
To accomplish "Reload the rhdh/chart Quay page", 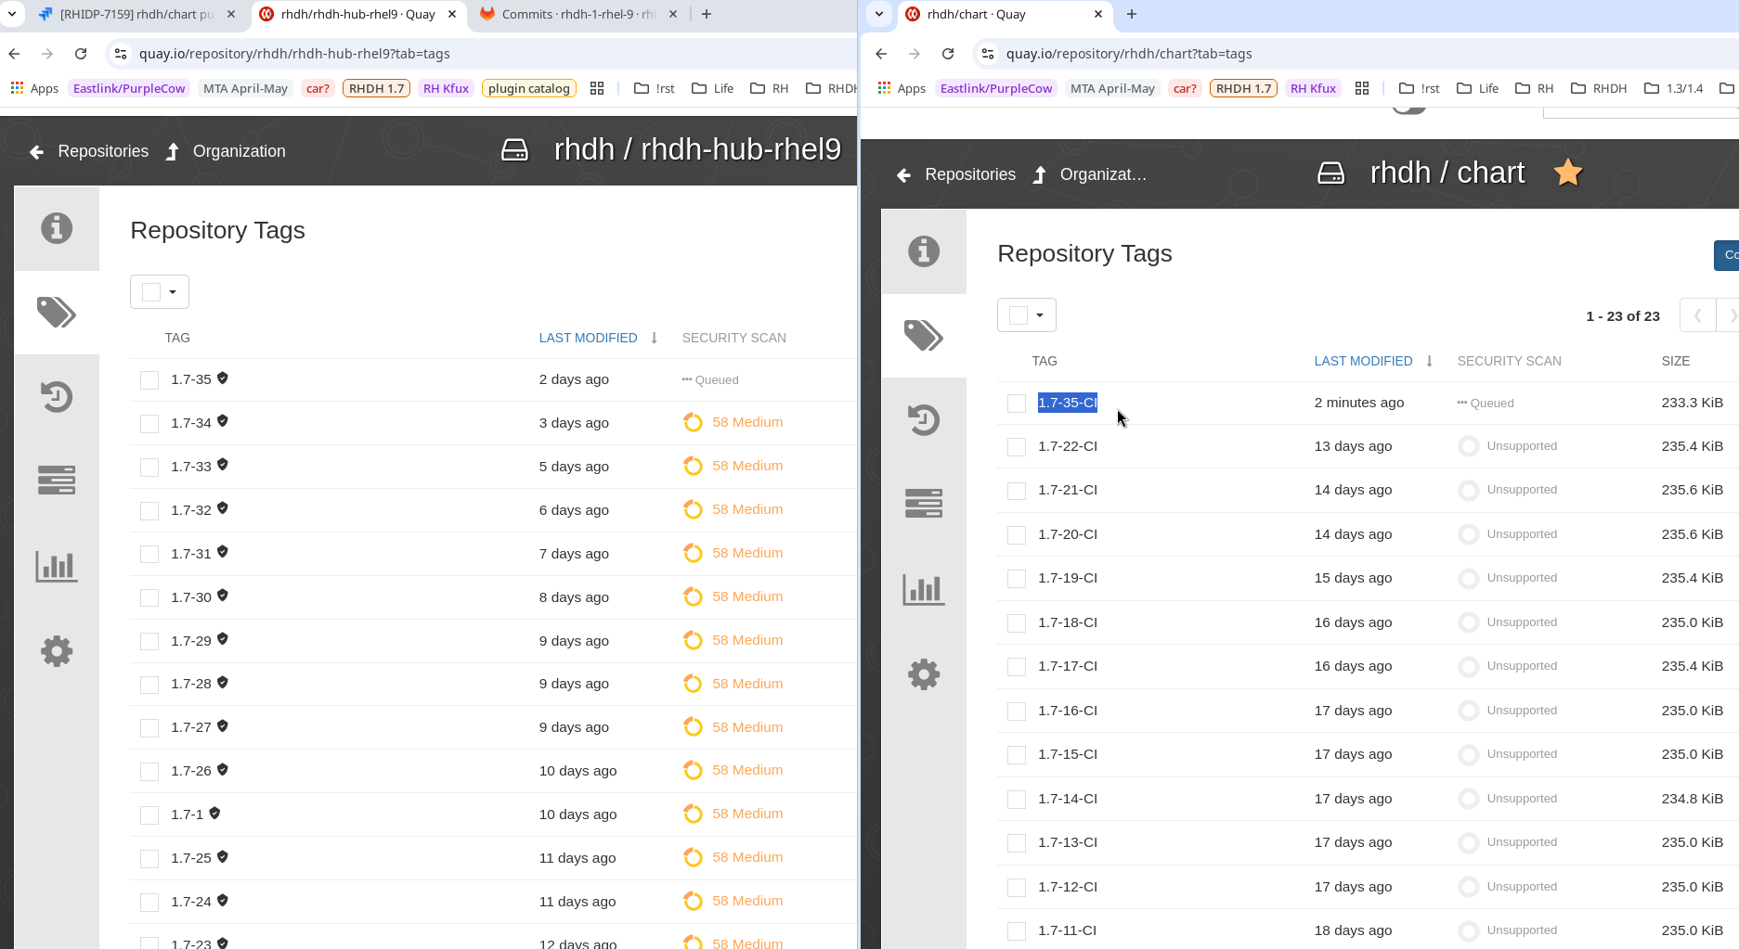I will (948, 54).
